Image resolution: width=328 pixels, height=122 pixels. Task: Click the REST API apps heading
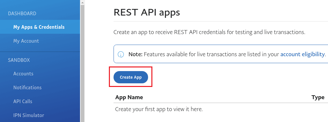coord(147,12)
